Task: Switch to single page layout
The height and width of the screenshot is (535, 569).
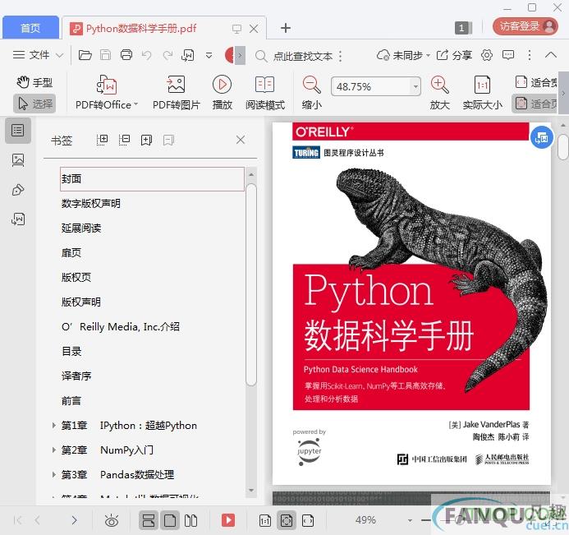Action: pyautogui.click(x=170, y=520)
